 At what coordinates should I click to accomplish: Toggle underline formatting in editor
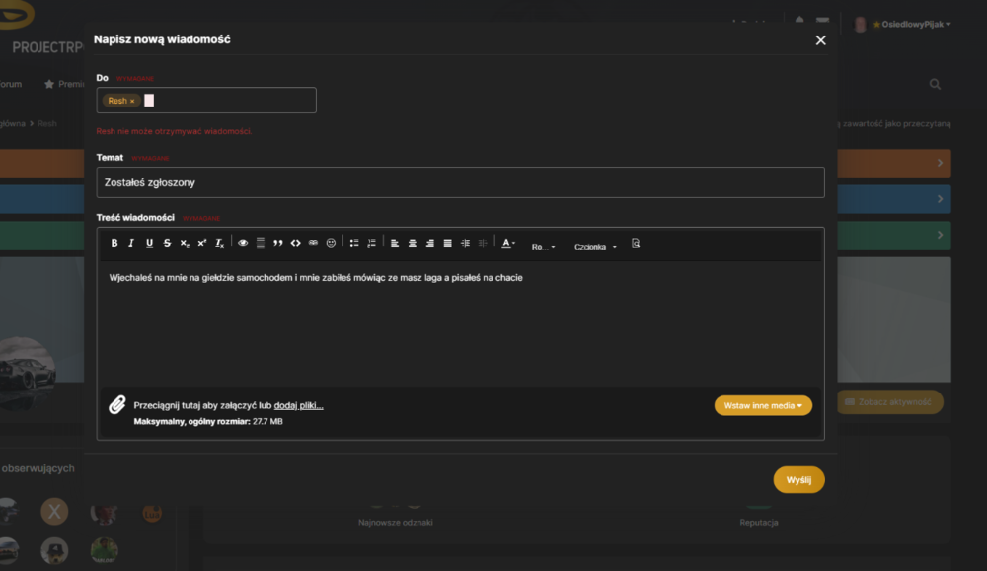click(149, 243)
